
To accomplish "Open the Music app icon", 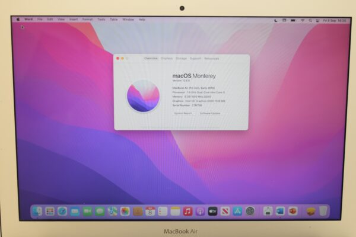I will pos(187,211).
